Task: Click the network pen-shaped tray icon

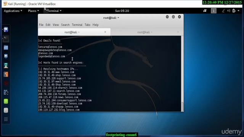Action: pos(223,11)
